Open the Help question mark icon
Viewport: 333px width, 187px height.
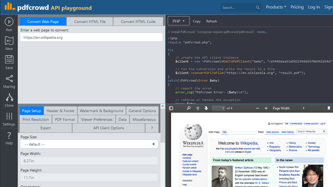9,135
